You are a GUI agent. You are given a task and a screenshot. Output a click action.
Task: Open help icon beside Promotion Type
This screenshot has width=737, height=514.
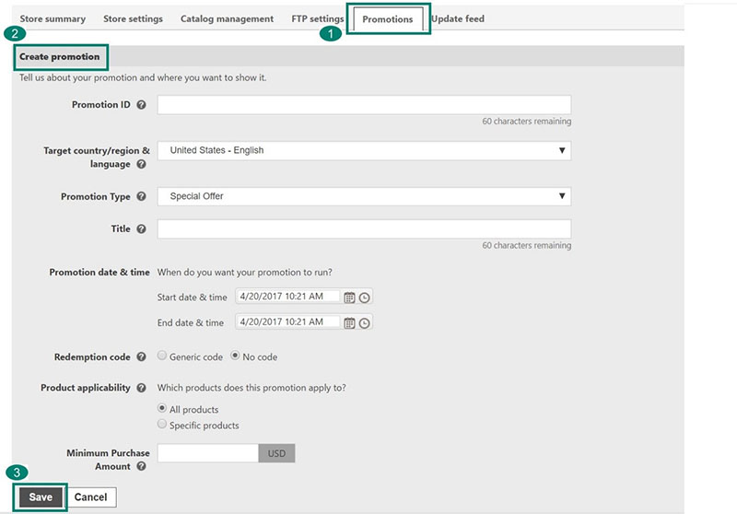tap(141, 196)
